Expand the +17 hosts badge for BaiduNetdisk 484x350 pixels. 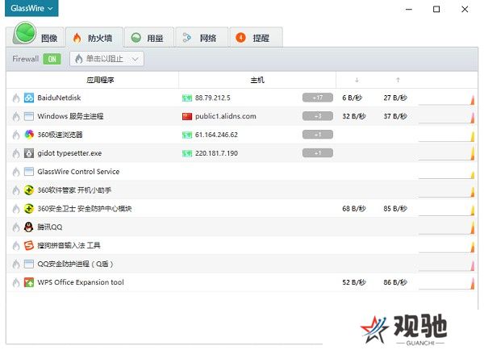click(x=318, y=98)
